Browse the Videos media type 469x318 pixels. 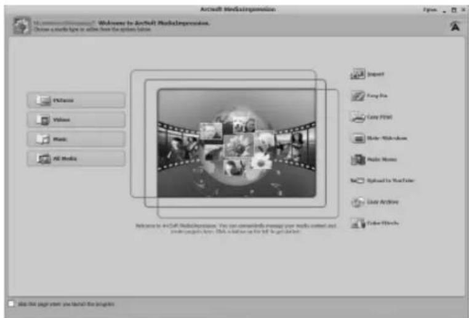pyautogui.click(x=76, y=119)
